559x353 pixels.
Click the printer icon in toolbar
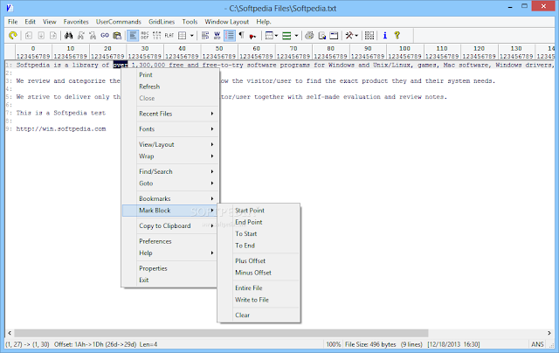point(309,35)
